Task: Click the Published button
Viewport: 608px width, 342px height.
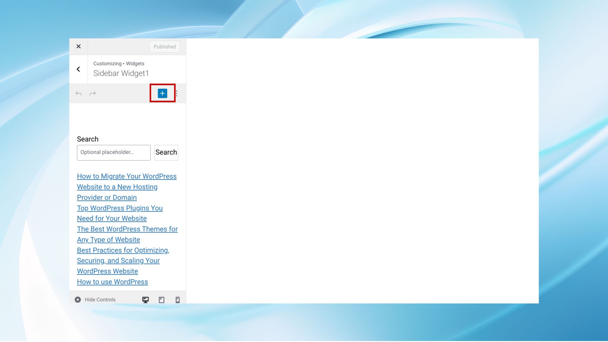Action: click(164, 47)
